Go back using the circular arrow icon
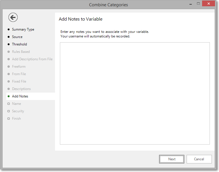The image size is (219, 172). click(13, 17)
